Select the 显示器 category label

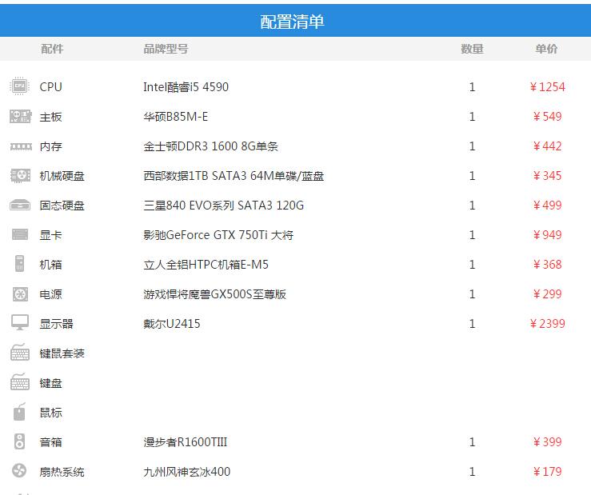pos(56,324)
